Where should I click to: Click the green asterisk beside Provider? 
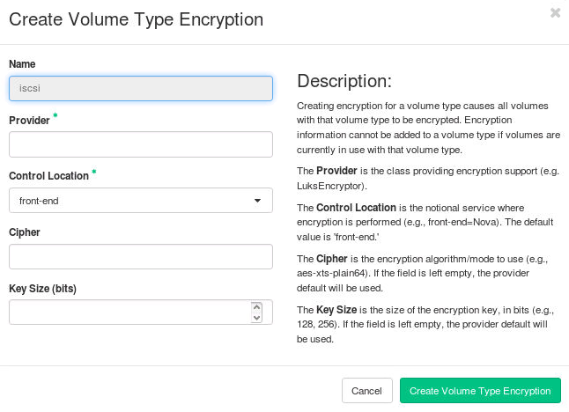55,116
